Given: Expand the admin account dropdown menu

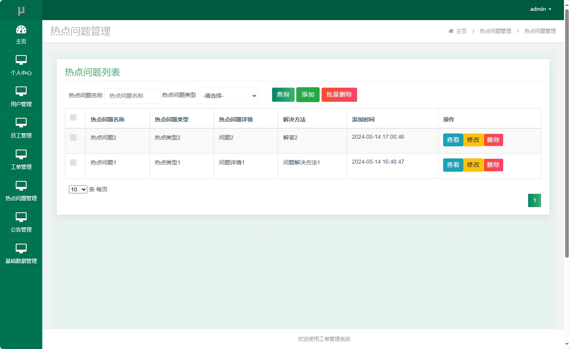Looking at the screenshot, I should click(x=540, y=9).
